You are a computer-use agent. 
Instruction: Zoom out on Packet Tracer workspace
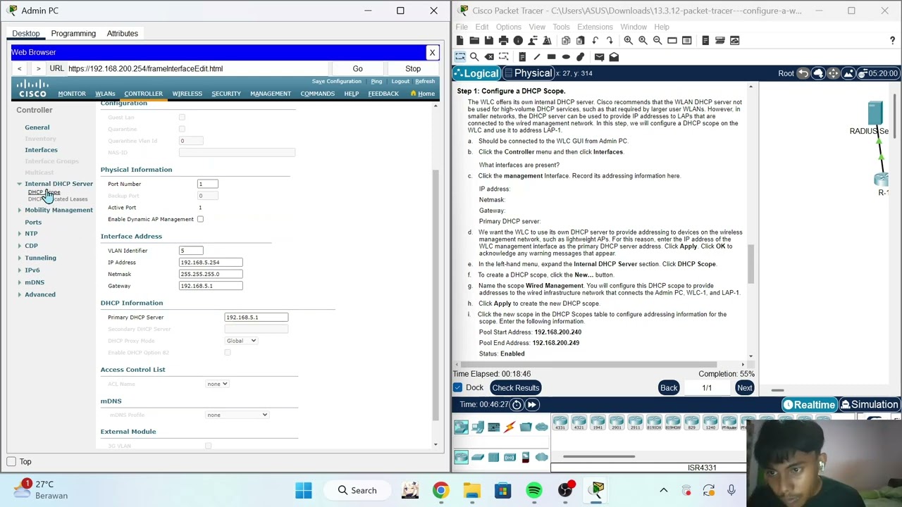657,41
